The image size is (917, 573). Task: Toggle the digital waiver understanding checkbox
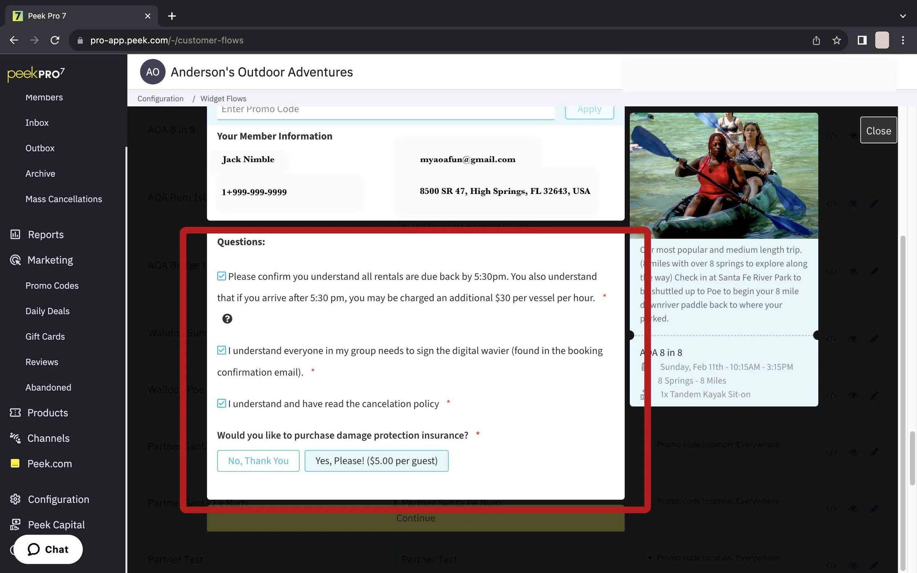[222, 350]
